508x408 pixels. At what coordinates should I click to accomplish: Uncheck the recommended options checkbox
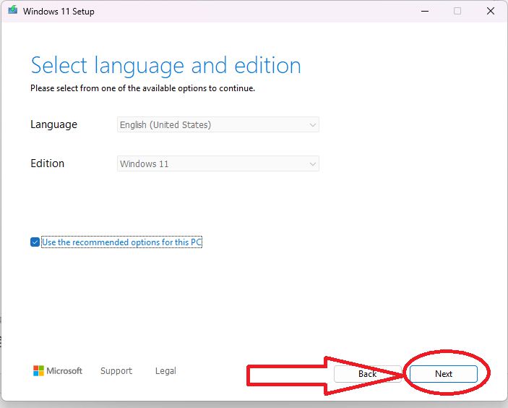click(35, 242)
